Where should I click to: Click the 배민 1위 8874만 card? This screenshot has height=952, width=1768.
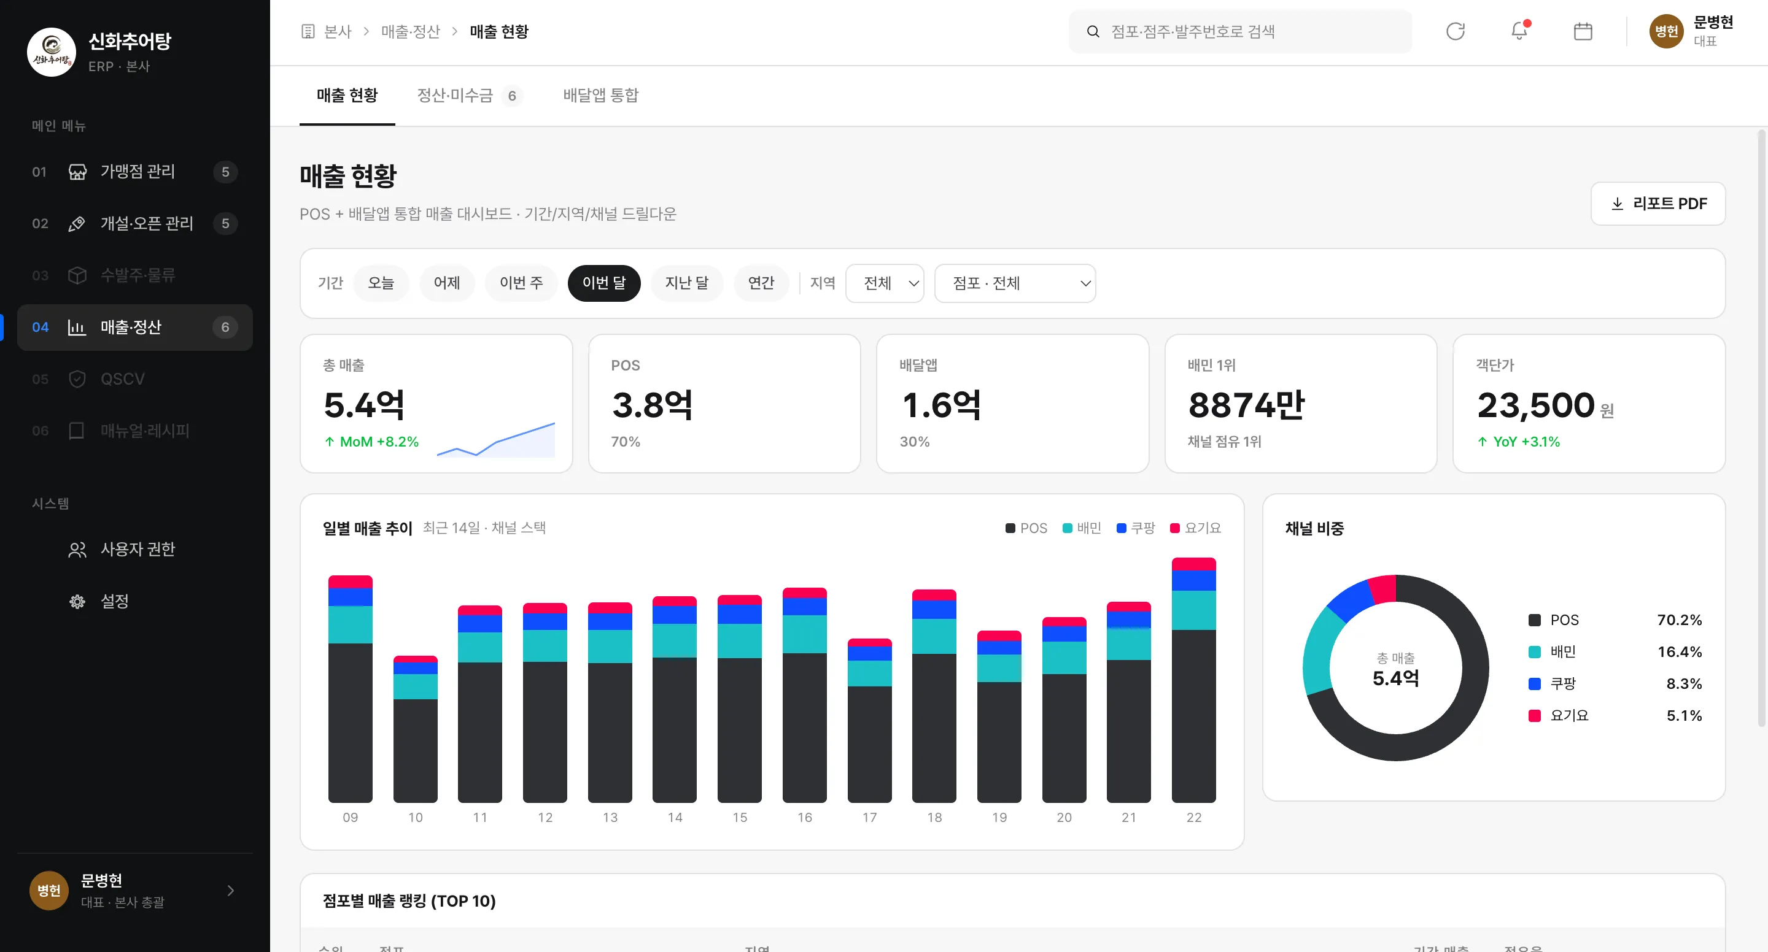pyautogui.click(x=1301, y=403)
